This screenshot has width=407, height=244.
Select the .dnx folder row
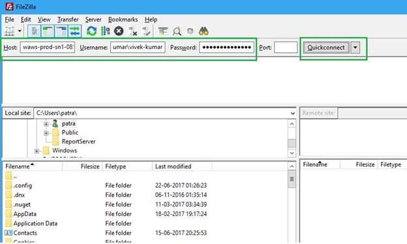pyautogui.click(x=145, y=194)
